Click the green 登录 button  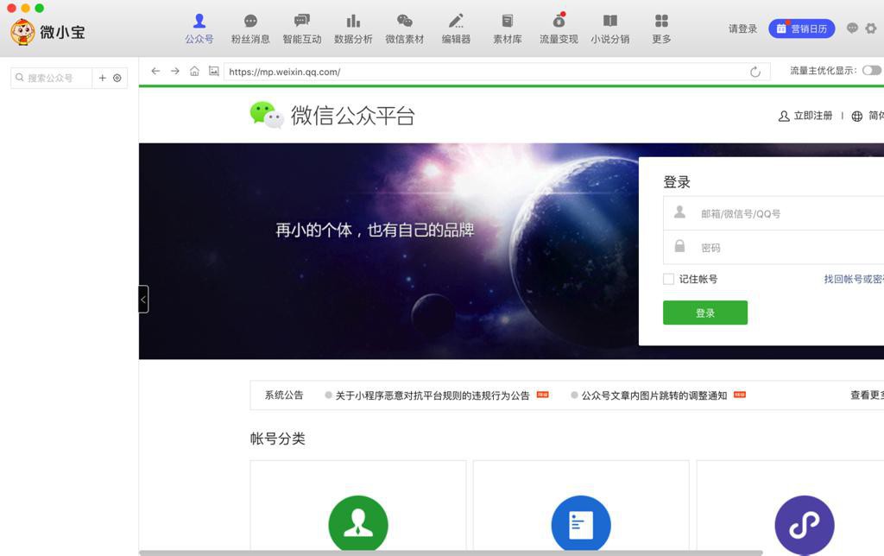tap(705, 313)
